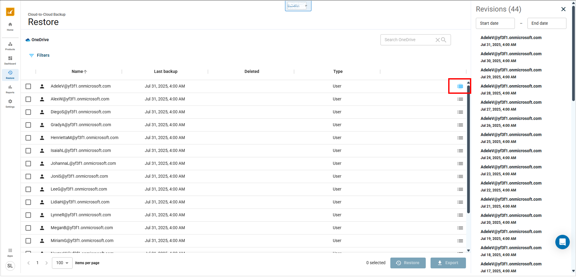The height and width of the screenshot is (278, 576).
Task: Check the DiegoS row checkbox
Action: click(x=28, y=112)
